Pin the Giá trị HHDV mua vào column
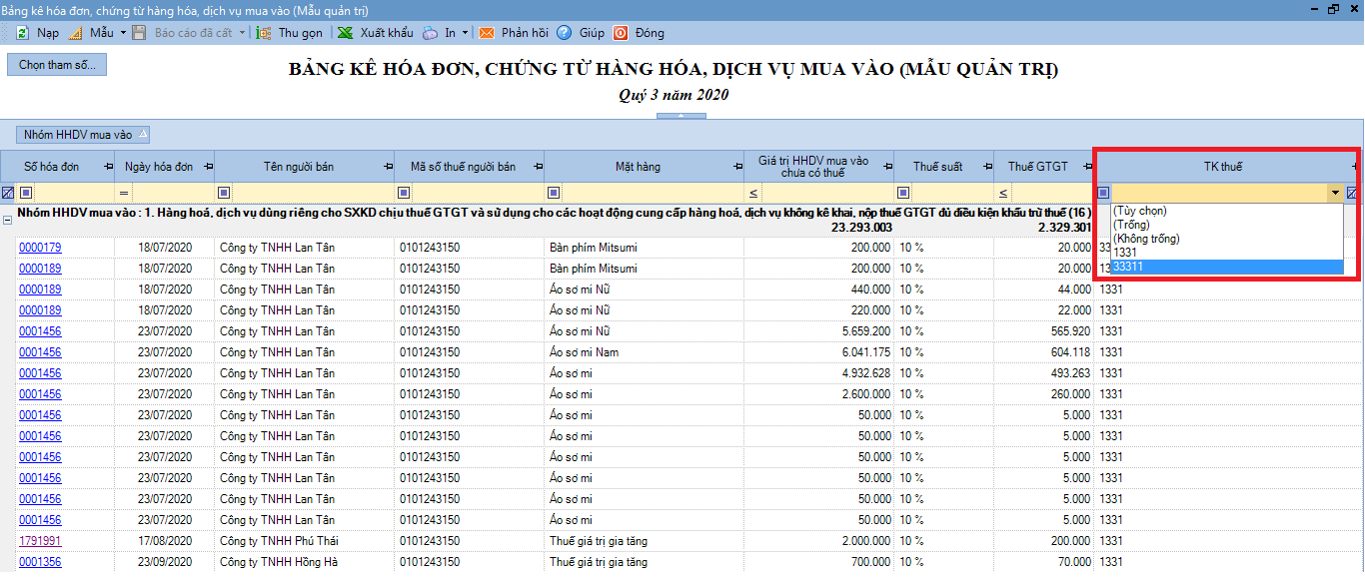The image size is (1365, 581). [x=886, y=167]
